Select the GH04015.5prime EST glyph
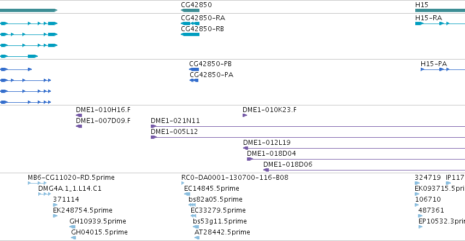This screenshot has height=241, width=465. 74,238
